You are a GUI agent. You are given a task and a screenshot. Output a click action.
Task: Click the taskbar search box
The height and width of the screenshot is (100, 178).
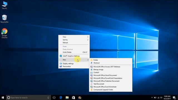tap(28, 97)
